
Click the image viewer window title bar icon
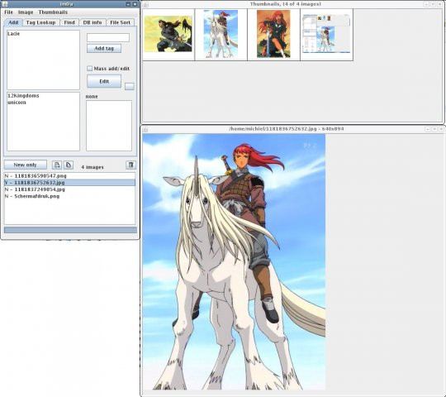[145, 129]
